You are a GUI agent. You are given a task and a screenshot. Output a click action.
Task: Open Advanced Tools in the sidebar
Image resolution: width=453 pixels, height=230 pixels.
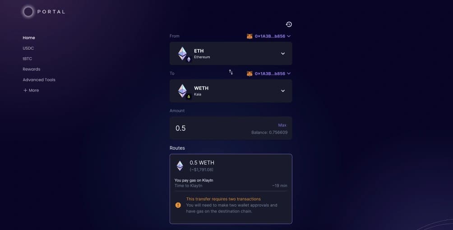pyautogui.click(x=39, y=79)
